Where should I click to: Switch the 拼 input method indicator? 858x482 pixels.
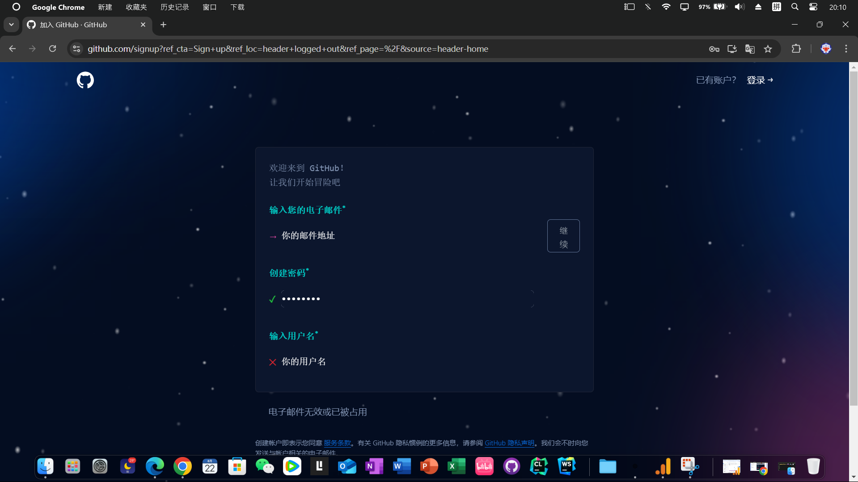pos(777,7)
